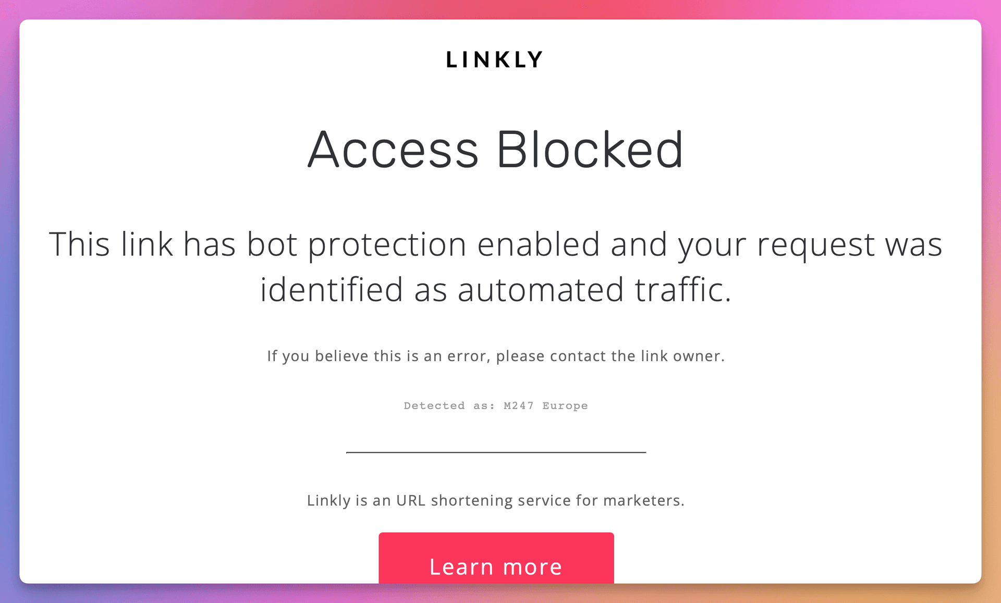This screenshot has width=1001, height=603.
Task: Select the Detected as M247 Europe label
Action: coord(495,405)
